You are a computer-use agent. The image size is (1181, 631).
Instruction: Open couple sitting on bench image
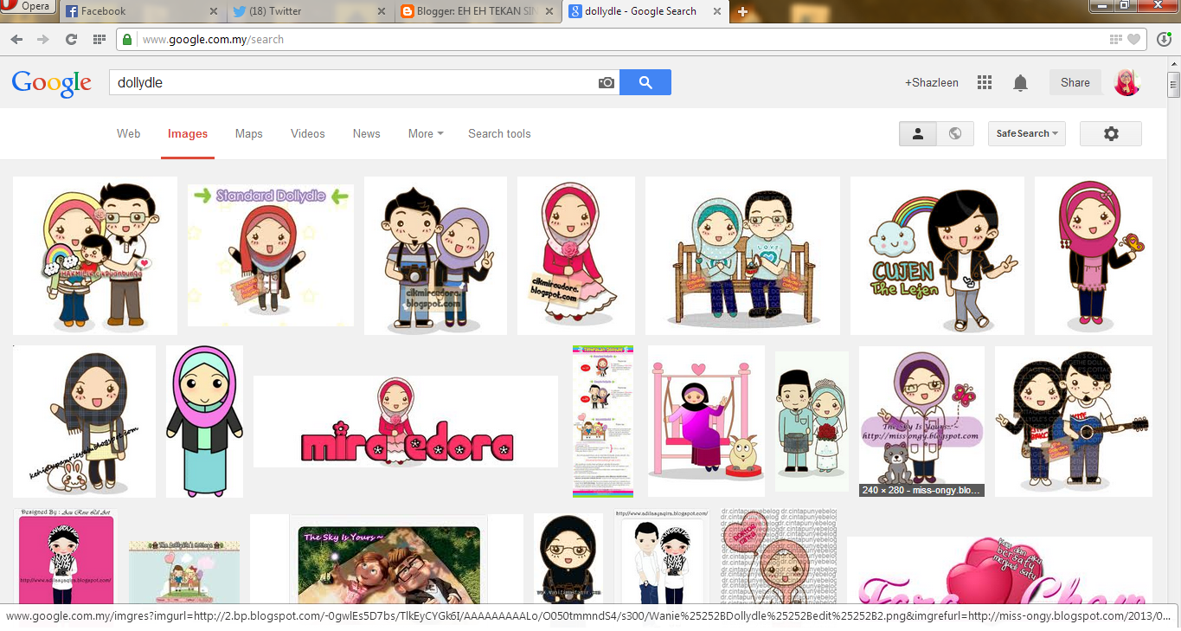[x=742, y=255]
